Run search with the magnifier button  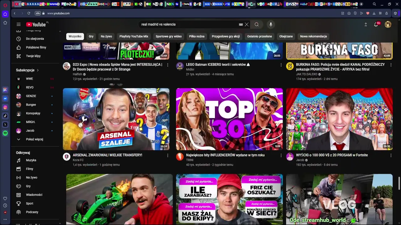click(257, 24)
